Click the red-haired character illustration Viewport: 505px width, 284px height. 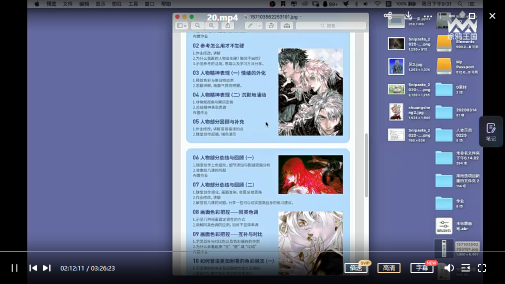click(310, 174)
